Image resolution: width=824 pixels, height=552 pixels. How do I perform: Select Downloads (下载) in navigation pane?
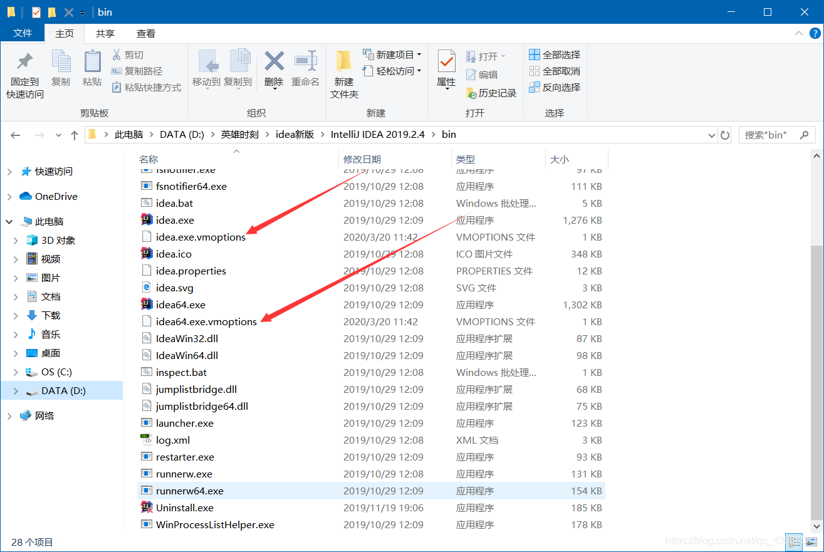(x=51, y=316)
